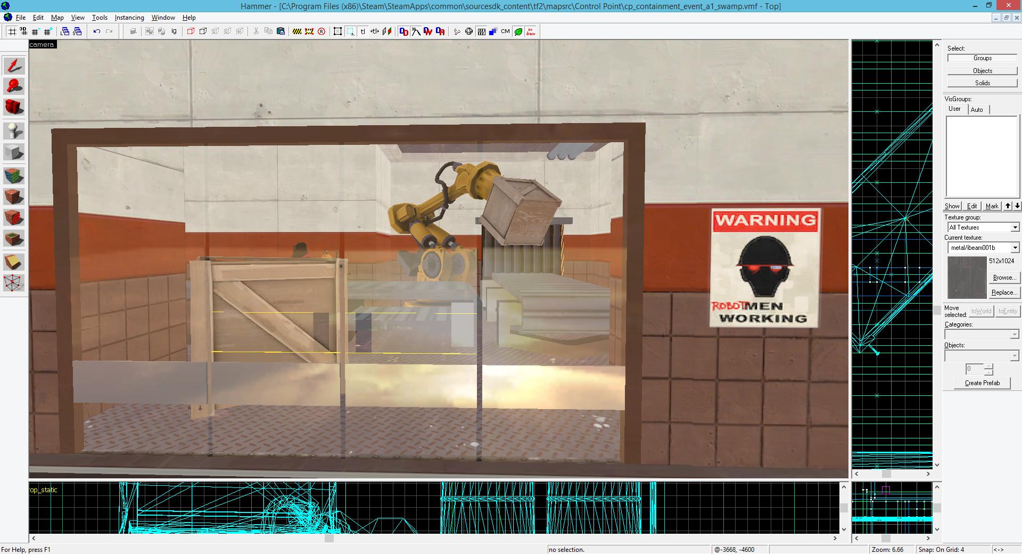
Task: Click the Hide Unselected Objects icon
Action: coord(203,31)
